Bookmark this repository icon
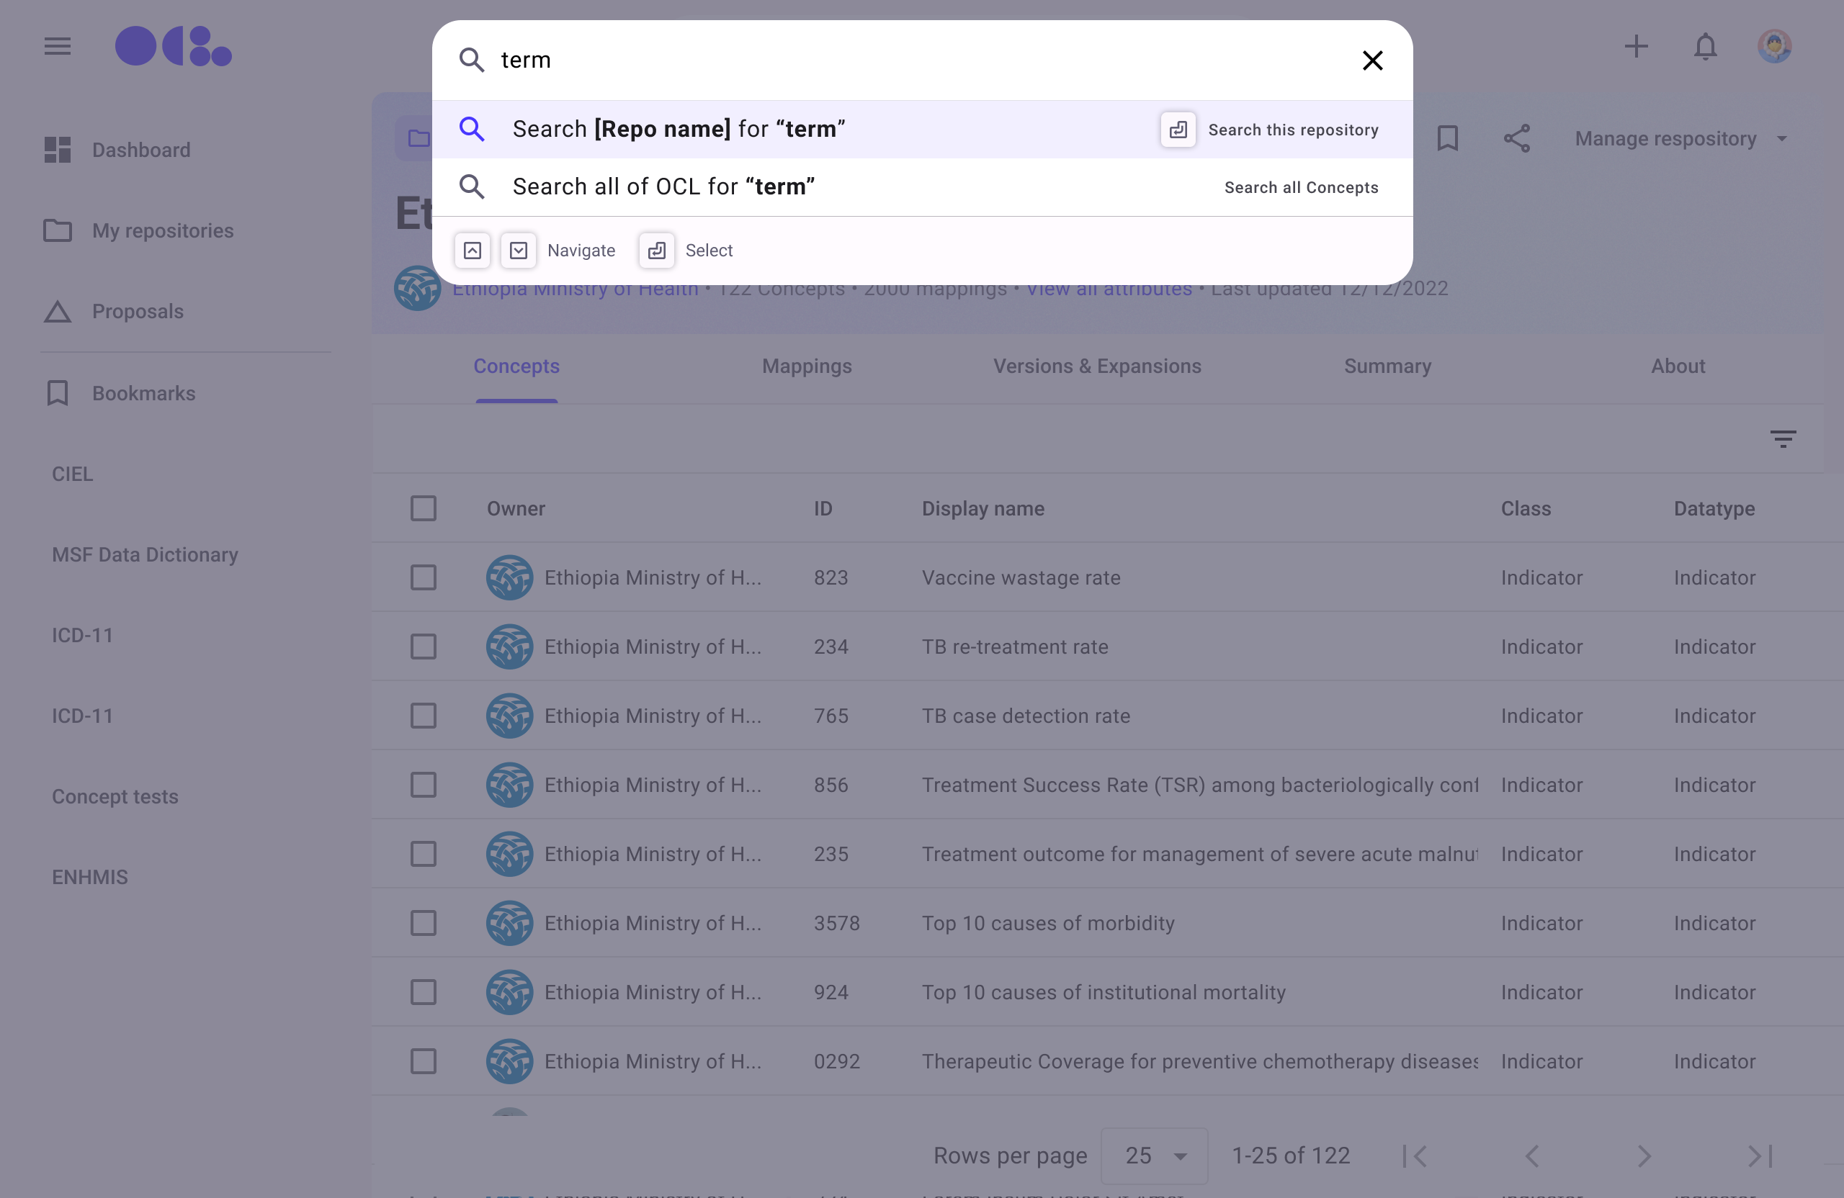The width and height of the screenshot is (1844, 1198). (1447, 139)
